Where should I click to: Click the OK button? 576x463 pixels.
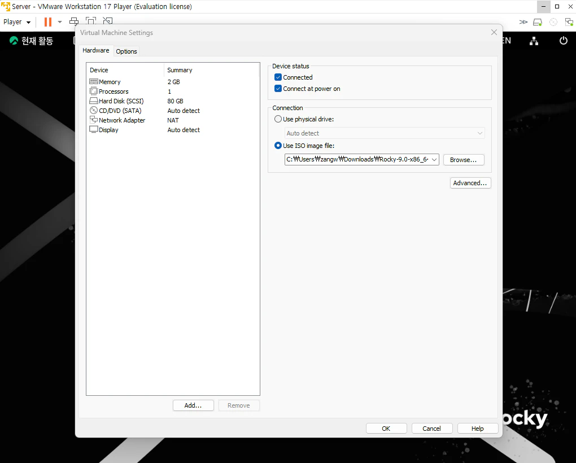tap(386, 429)
